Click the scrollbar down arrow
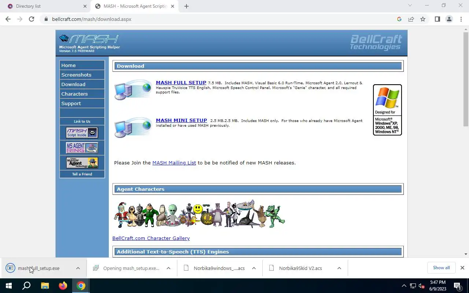 pos(466,254)
